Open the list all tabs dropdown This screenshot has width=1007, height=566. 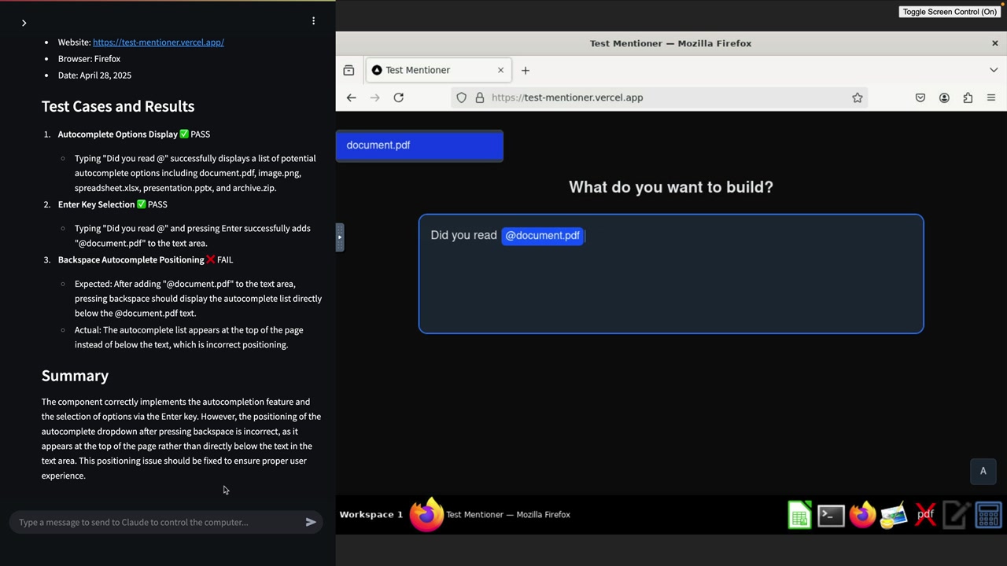click(x=994, y=70)
